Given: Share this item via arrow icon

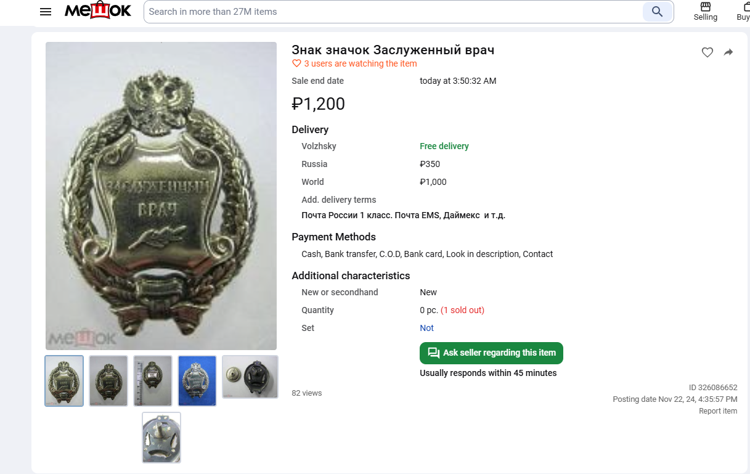Looking at the screenshot, I should tap(728, 52).
